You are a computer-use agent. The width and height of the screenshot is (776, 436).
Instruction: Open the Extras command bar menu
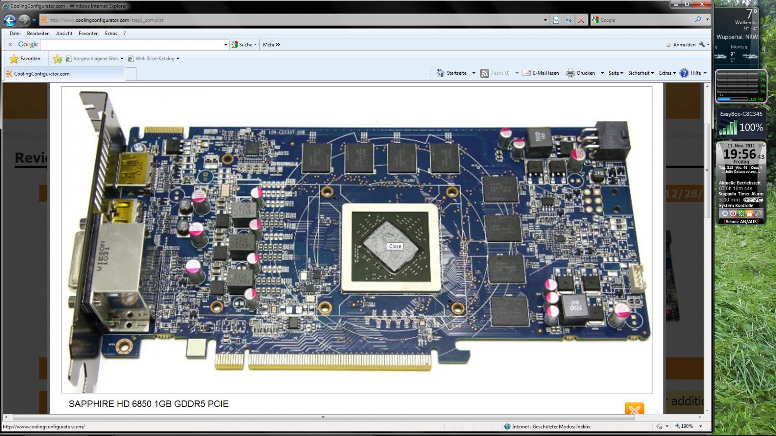[x=667, y=73]
